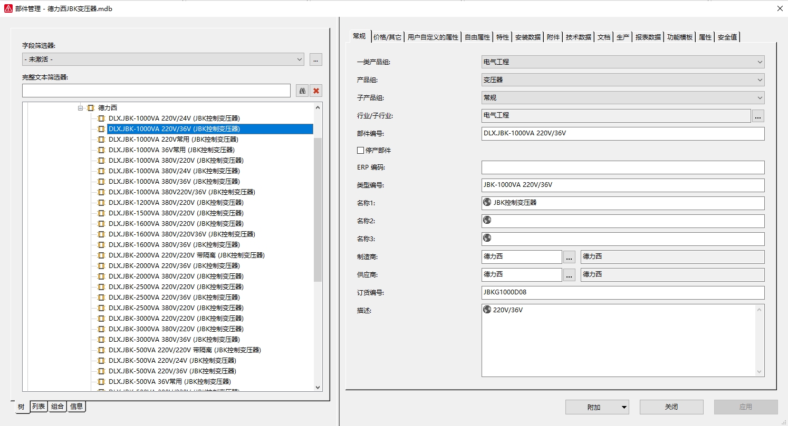Switch to the 安装数据 tab
The image size is (788, 426).
tap(528, 37)
